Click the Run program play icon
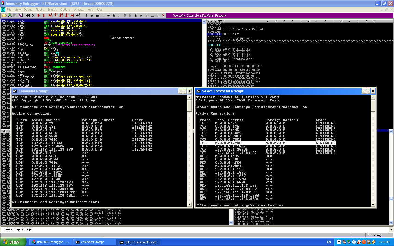This screenshot has height=246, width=394. tap(39, 16)
